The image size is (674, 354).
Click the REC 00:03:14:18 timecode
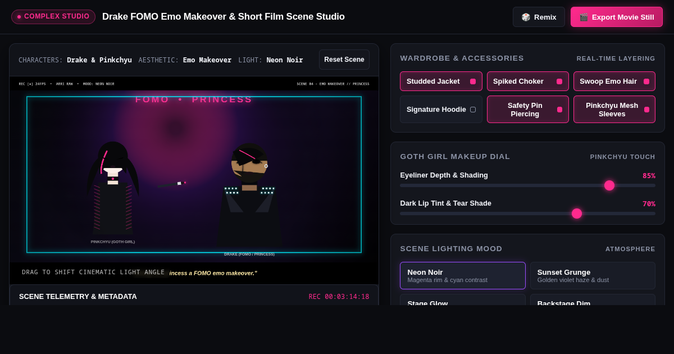(x=339, y=297)
